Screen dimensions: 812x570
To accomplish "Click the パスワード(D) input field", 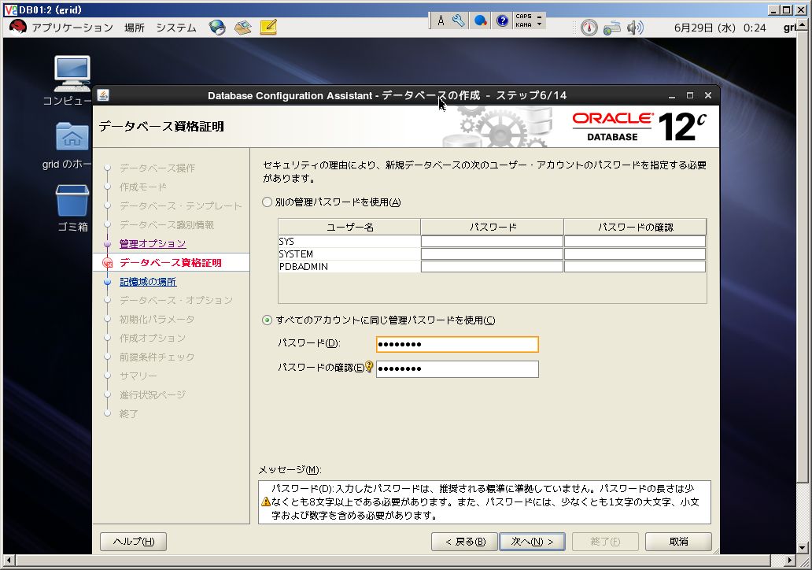I will point(457,344).
